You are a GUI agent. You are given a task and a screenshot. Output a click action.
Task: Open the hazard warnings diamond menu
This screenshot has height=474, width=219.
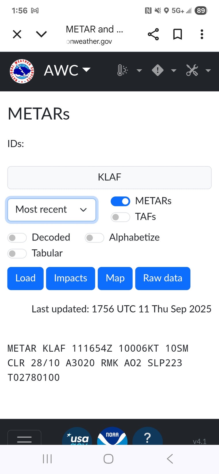point(163,71)
